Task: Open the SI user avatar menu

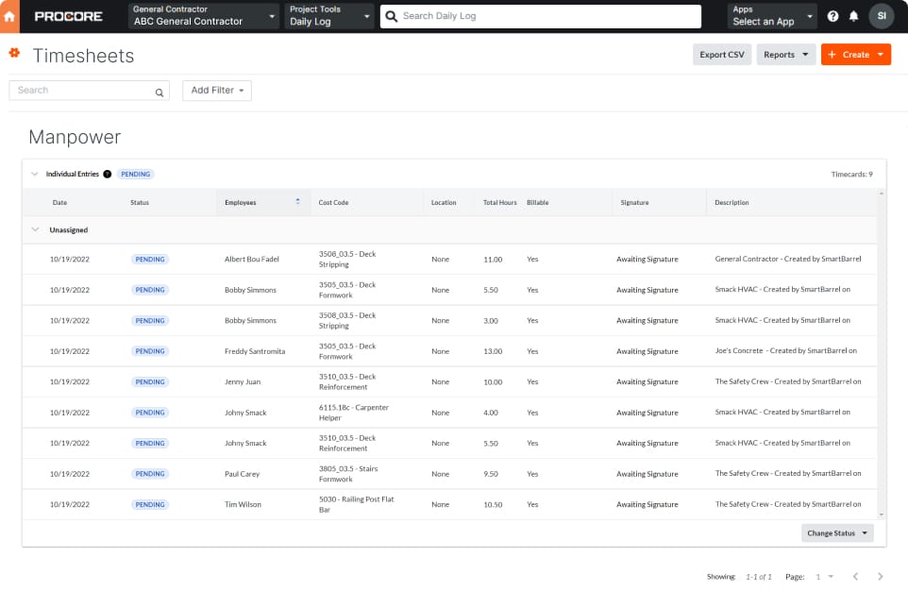Action: (x=881, y=16)
